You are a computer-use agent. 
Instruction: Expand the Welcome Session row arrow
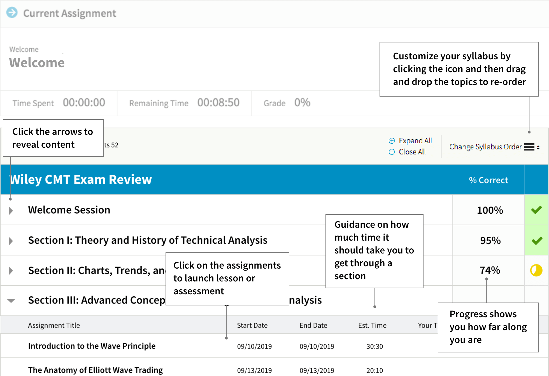click(11, 210)
